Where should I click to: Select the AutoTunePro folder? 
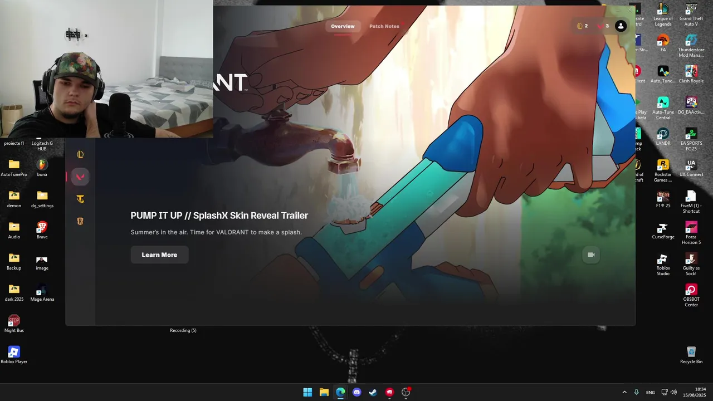pyautogui.click(x=14, y=168)
